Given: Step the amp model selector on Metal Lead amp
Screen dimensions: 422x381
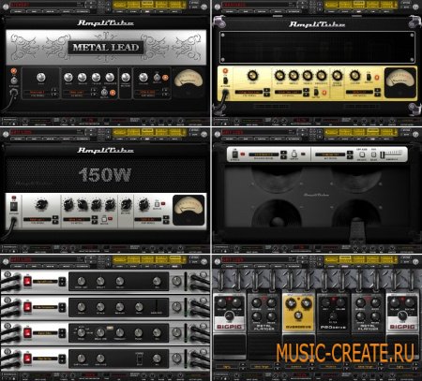Looking at the screenshot, I should click(166, 92).
